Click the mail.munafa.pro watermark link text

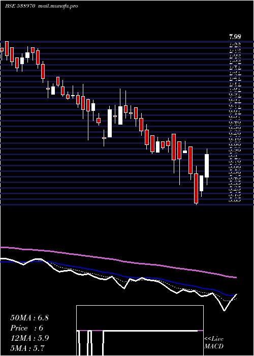[57, 6]
